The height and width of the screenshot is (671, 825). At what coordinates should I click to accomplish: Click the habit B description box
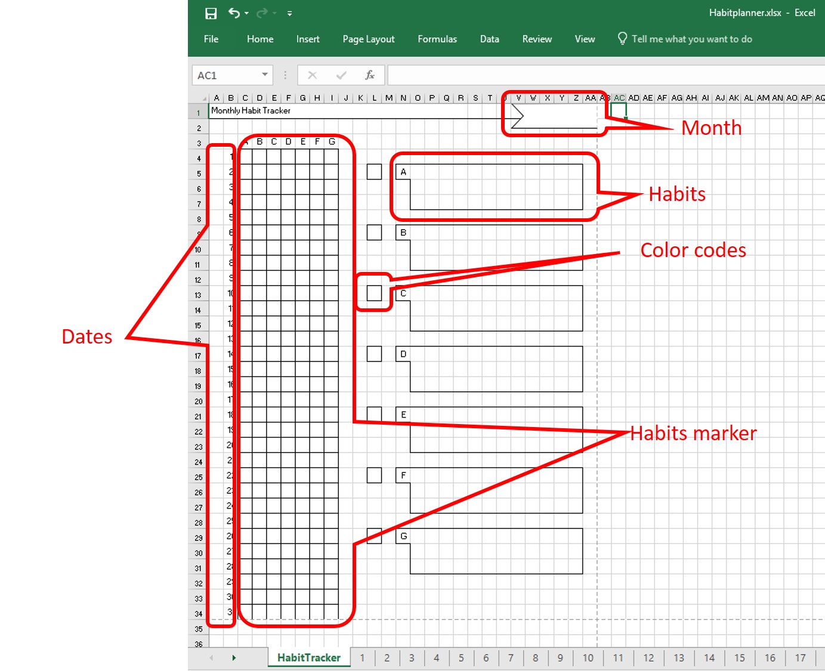point(496,248)
